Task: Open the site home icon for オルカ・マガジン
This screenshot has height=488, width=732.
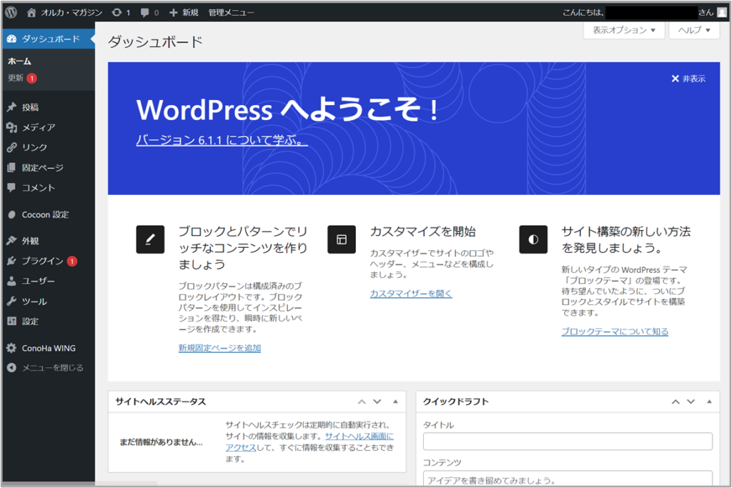Action: [x=31, y=13]
